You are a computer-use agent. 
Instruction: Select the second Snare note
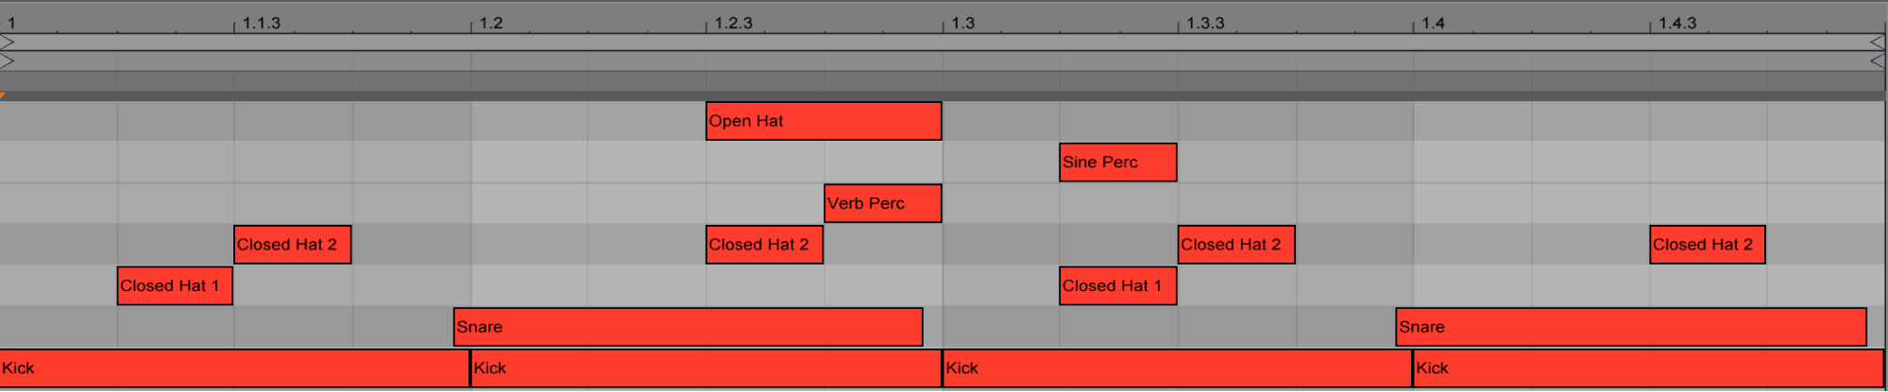[x=1631, y=327]
